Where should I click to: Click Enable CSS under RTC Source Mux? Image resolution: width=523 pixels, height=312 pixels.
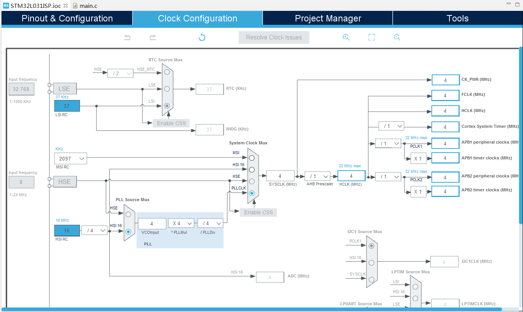coord(171,123)
